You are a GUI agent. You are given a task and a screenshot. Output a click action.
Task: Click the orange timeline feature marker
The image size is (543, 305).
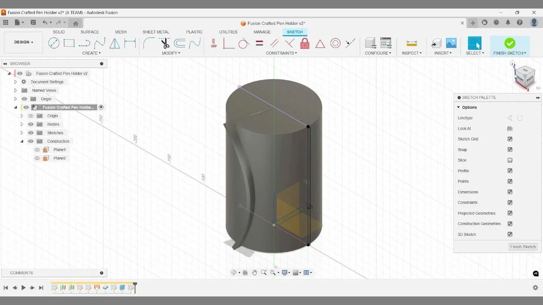[96, 288]
